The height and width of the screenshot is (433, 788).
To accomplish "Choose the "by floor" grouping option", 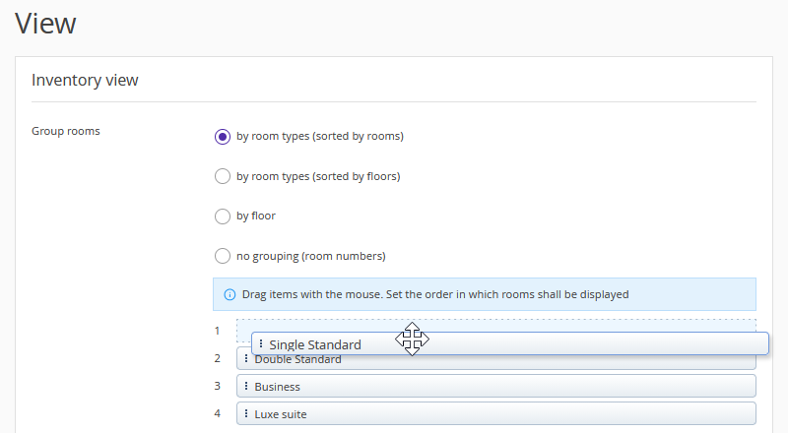I will (223, 216).
